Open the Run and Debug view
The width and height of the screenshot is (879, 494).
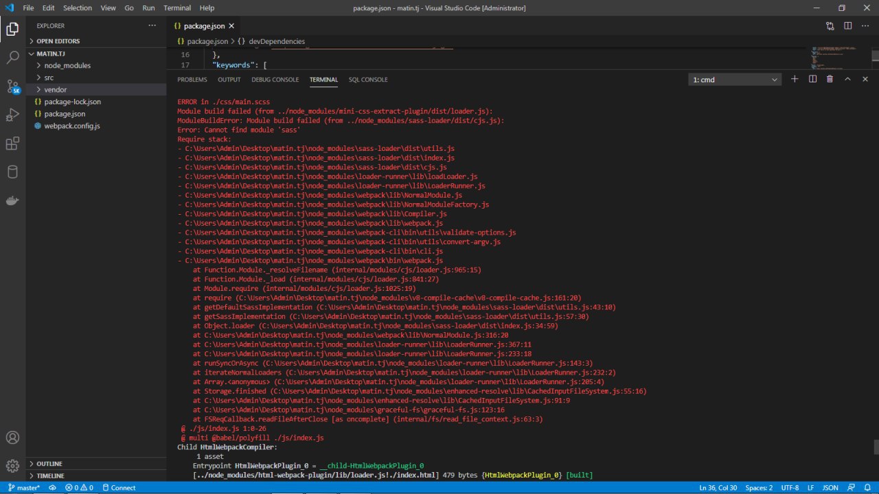(12, 115)
